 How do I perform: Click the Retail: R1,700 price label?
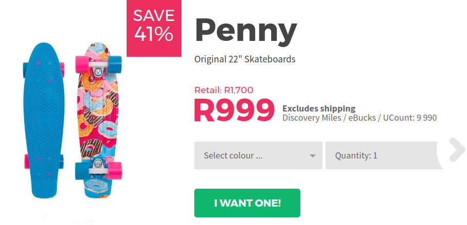[224, 90]
